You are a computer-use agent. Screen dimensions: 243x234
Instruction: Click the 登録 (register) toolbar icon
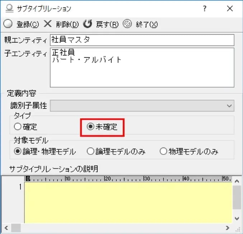[8, 24]
